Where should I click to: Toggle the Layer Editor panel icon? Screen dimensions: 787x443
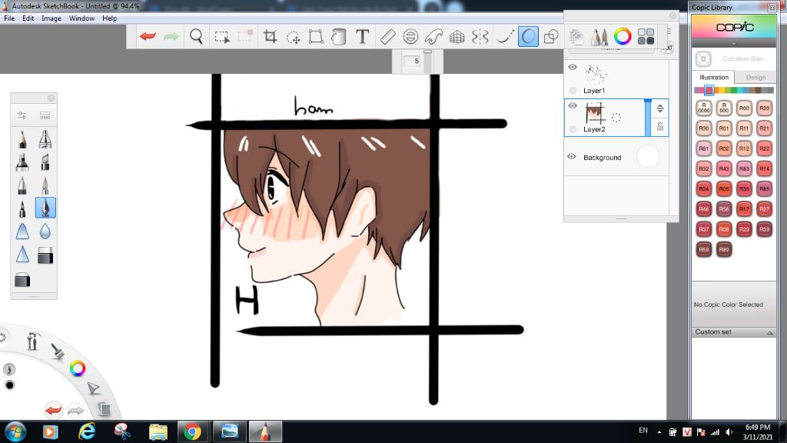click(576, 37)
